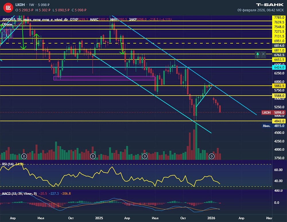Viewport: 287px width, 222px height.
Task: Close the alert widget with X icon
Action: coord(263,54)
